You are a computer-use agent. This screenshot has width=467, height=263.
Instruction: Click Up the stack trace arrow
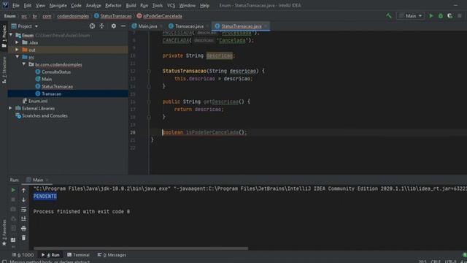coord(23,190)
